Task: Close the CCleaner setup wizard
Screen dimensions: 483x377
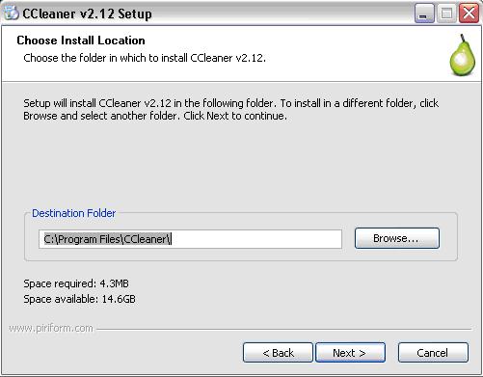Action: (x=469, y=13)
